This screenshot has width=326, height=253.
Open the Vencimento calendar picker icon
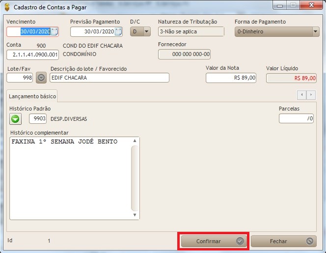tap(54, 32)
